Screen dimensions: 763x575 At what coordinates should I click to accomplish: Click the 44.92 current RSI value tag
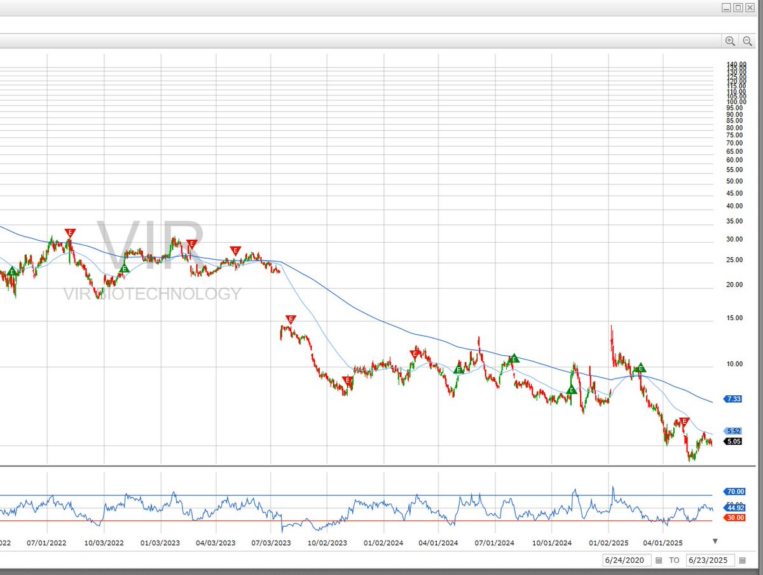point(734,508)
